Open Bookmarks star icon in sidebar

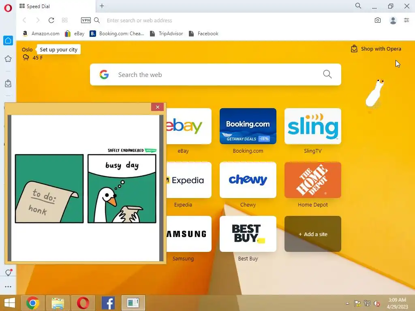tap(8, 59)
